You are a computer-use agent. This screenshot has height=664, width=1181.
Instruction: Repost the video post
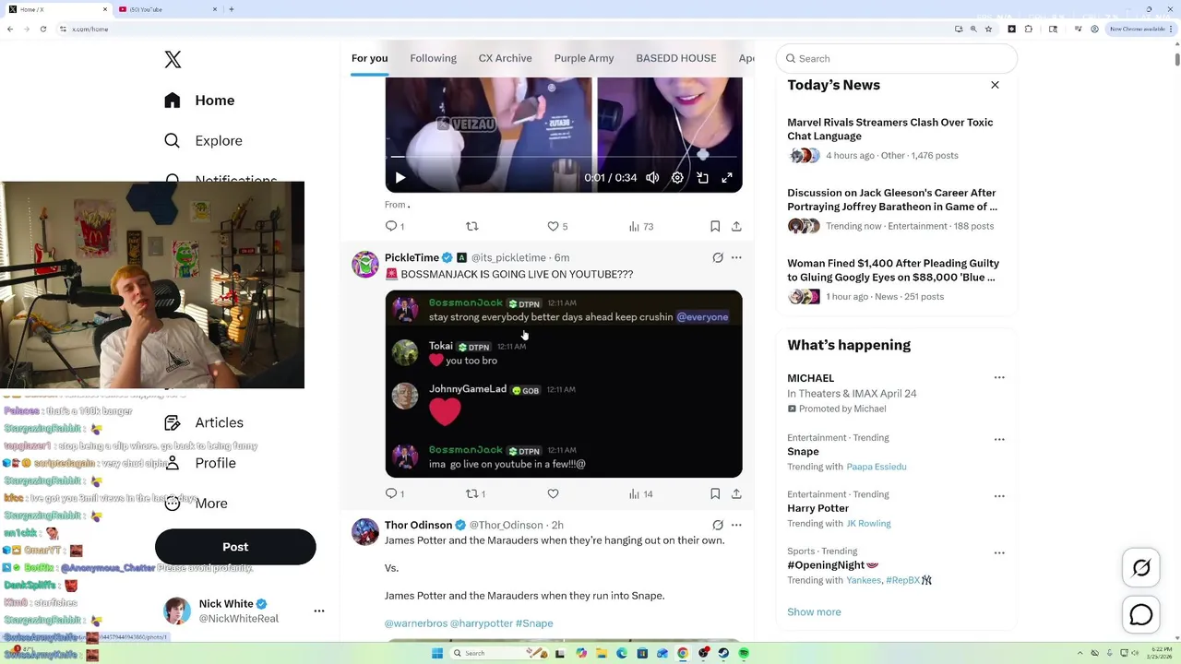(x=472, y=226)
